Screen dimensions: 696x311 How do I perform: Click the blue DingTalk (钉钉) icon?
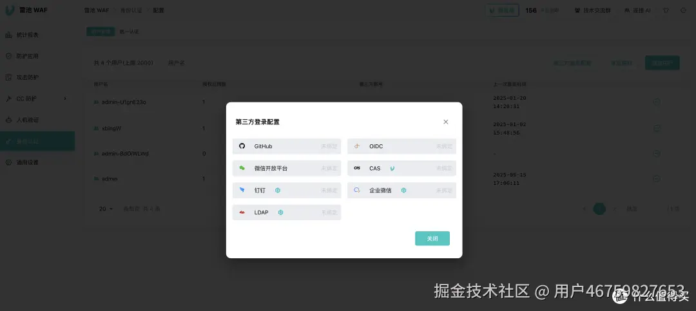coord(242,190)
